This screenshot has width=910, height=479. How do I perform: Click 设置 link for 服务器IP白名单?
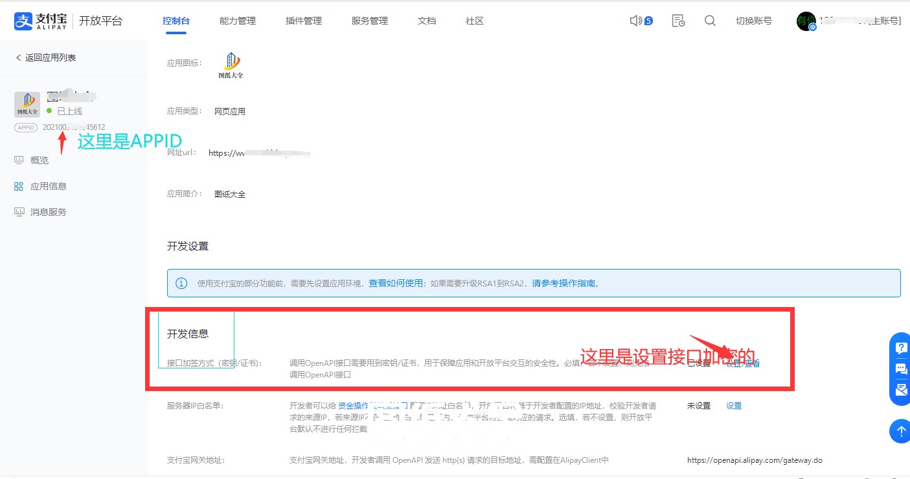734,406
